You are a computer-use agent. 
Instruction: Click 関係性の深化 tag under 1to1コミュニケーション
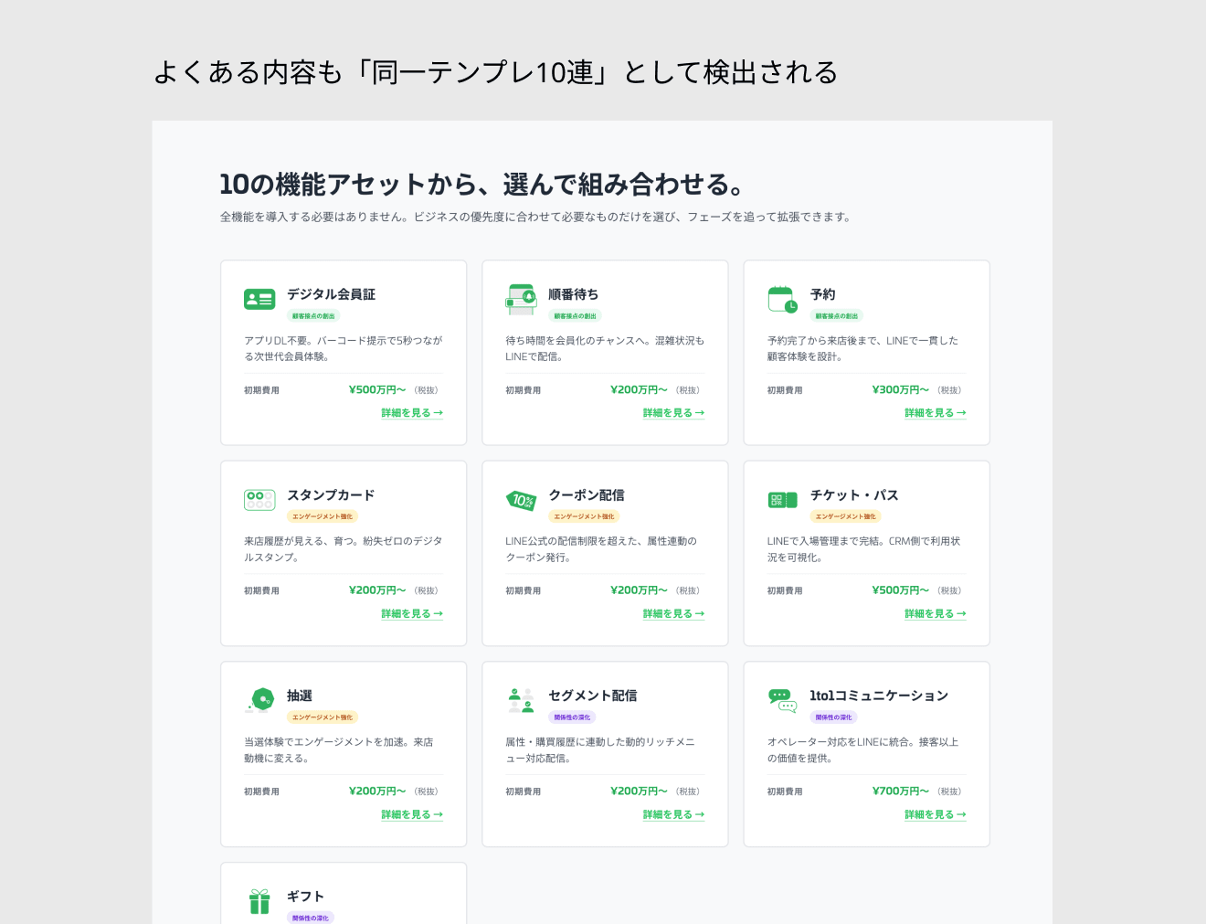click(x=834, y=717)
